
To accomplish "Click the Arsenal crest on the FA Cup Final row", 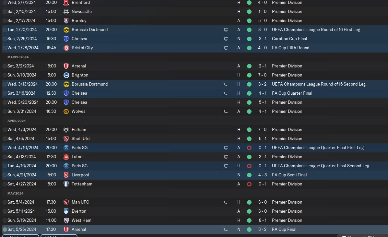I will tap(66, 229).
